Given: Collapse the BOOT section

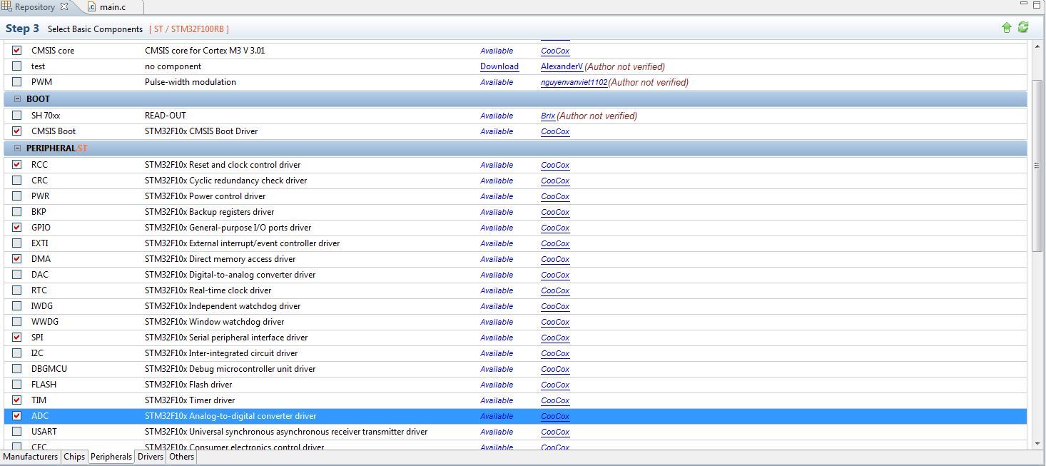Looking at the screenshot, I should pos(18,99).
